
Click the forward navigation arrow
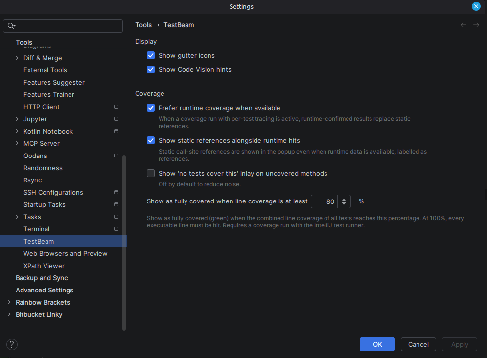[x=476, y=25]
